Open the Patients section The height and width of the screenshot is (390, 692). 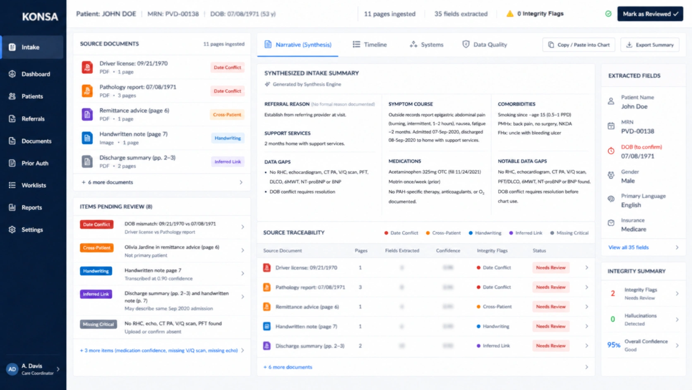click(x=32, y=96)
